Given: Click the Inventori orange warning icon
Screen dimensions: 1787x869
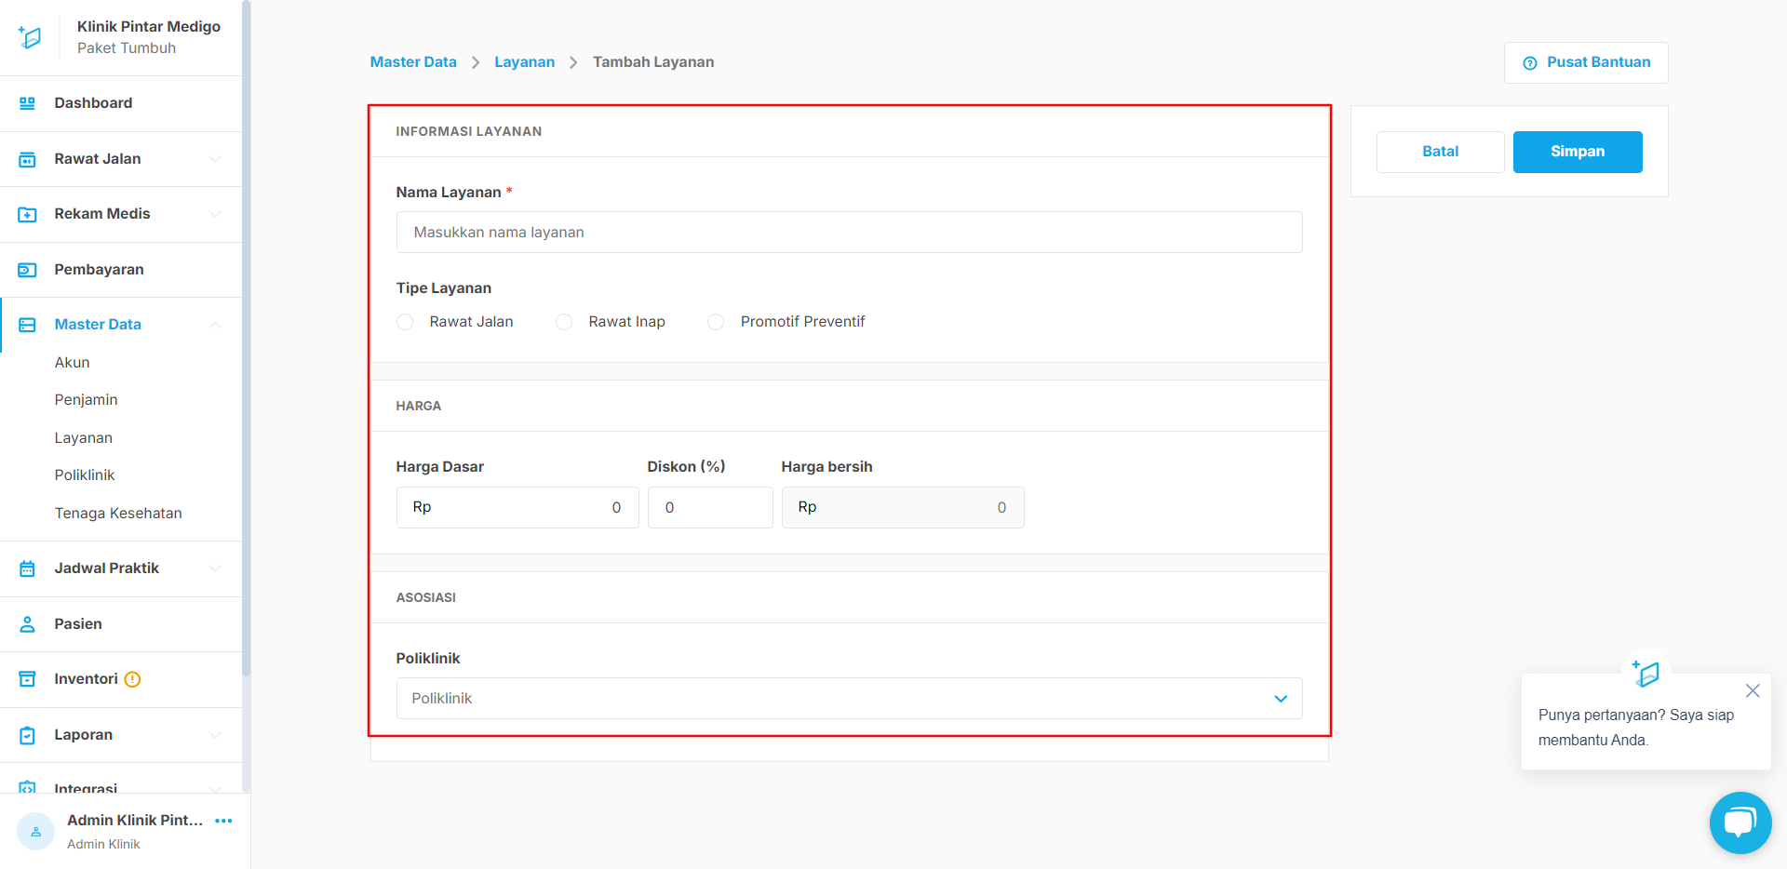Looking at the screenshot, I should pyautogui.click(x=132, y=679).
